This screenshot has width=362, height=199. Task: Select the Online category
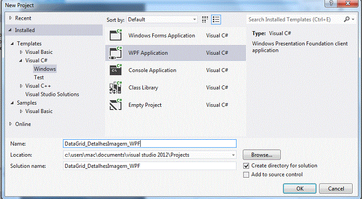pyautogui.click(x=23, y=124)
